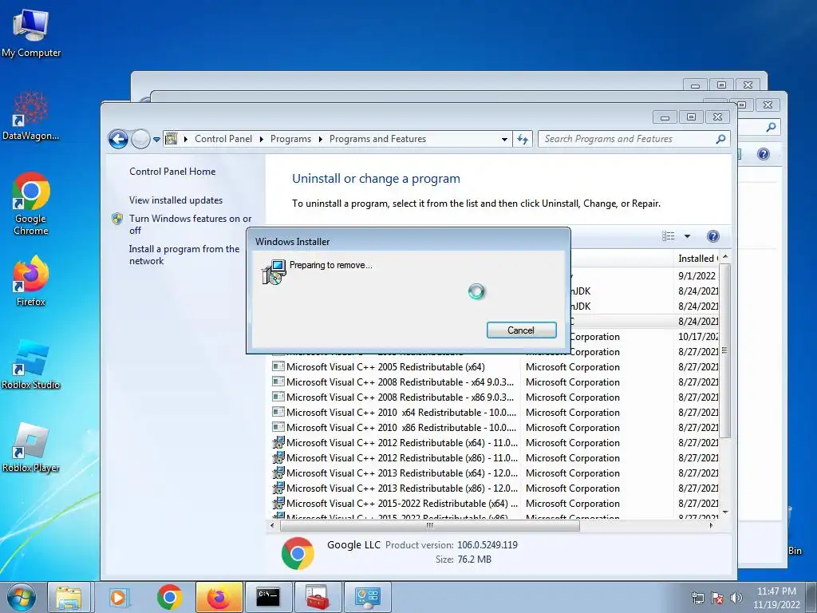
Task: Click the Back arrow in Programs and Features
Action: (x=118, y=139)
